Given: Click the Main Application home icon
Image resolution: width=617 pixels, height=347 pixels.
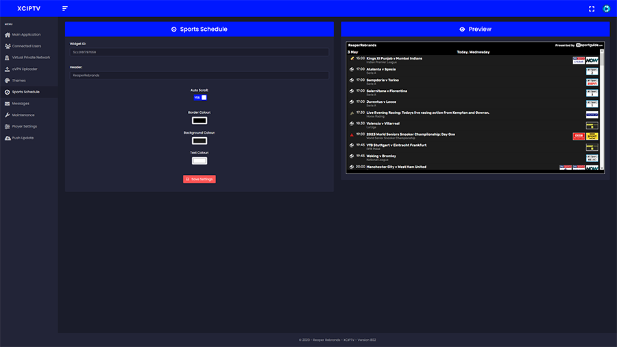Looking at the screenshot, I should pyautogui.click(x=8, y=34).
